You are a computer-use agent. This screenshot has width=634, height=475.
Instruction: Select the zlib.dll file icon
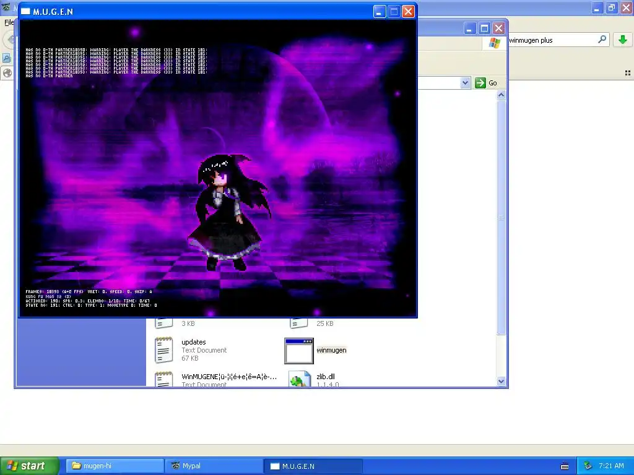(299, 379)
